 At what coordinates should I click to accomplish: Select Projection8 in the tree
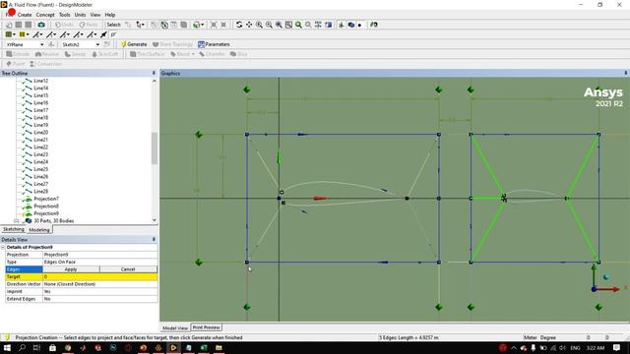click(x=46, y=206)
